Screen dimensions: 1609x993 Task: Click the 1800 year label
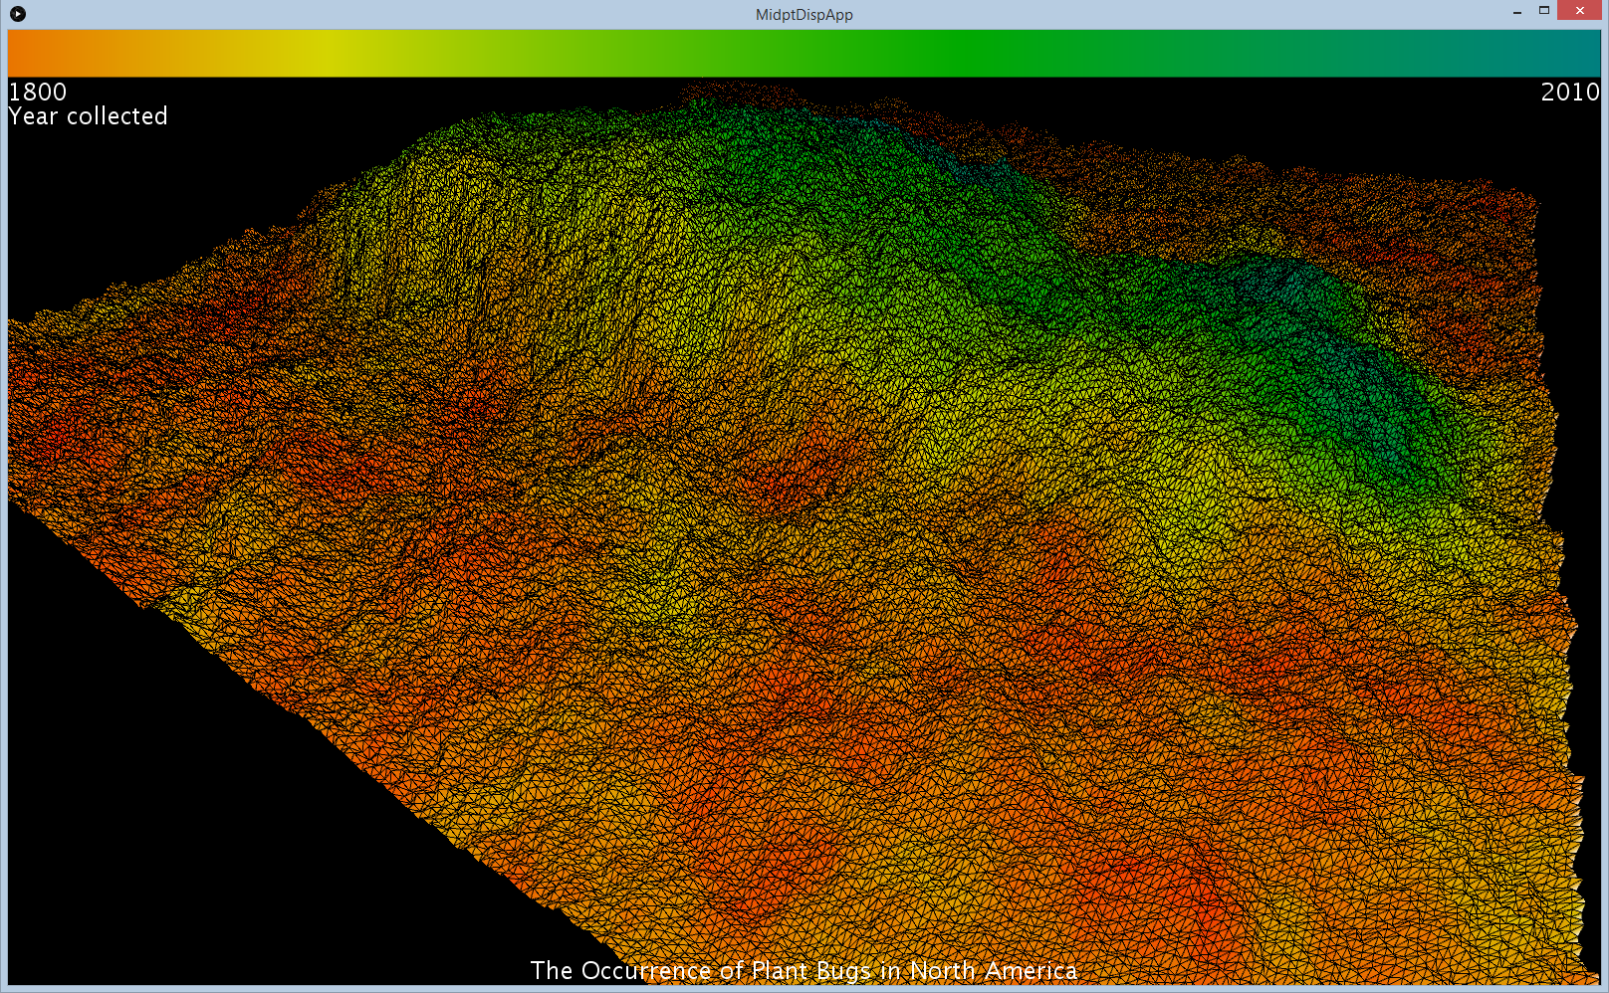pyautogui.click(x=38, y=92)
